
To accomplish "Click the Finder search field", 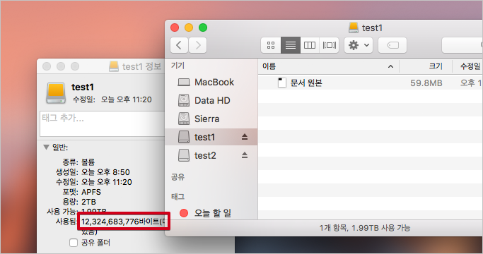I will 462,46.
